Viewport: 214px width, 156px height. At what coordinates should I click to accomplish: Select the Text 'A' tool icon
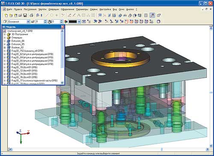coord(79,15)
